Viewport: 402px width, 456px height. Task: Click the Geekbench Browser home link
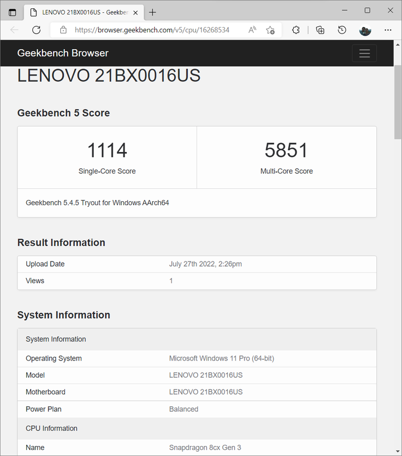[x=63, y=53]
